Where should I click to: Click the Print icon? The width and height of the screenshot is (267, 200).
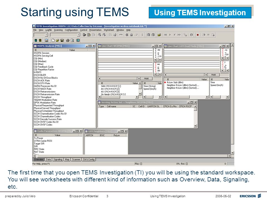(x=68, y=40)
